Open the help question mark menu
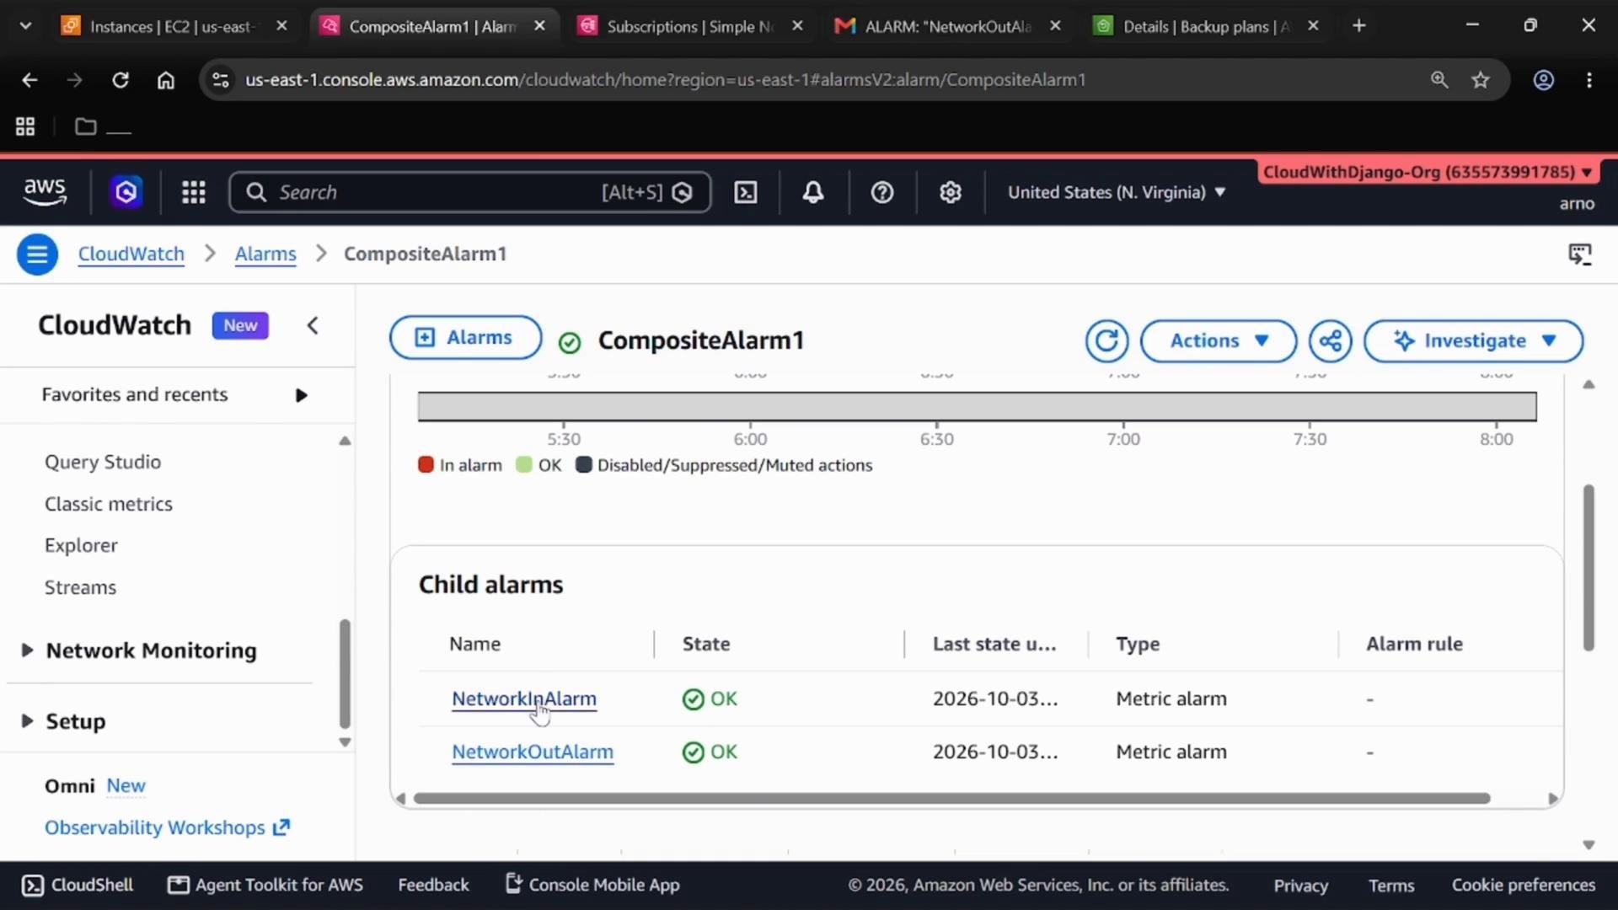Screen dimensions: 1618x910 pos(882,192)
